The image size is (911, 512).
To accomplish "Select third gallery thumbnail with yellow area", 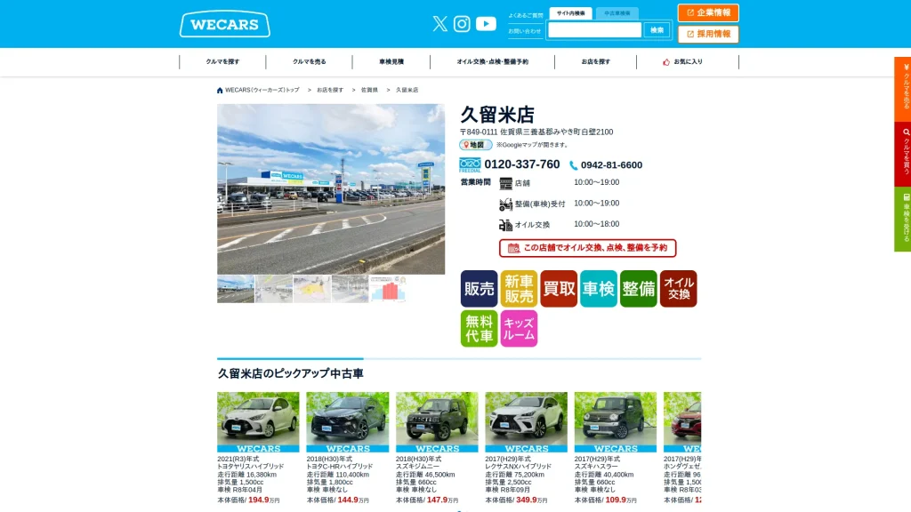I will (312, 289).
